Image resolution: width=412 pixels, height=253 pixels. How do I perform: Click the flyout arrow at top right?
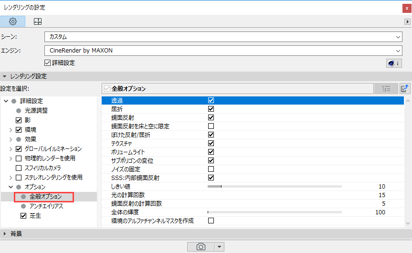tap(407, 21)
